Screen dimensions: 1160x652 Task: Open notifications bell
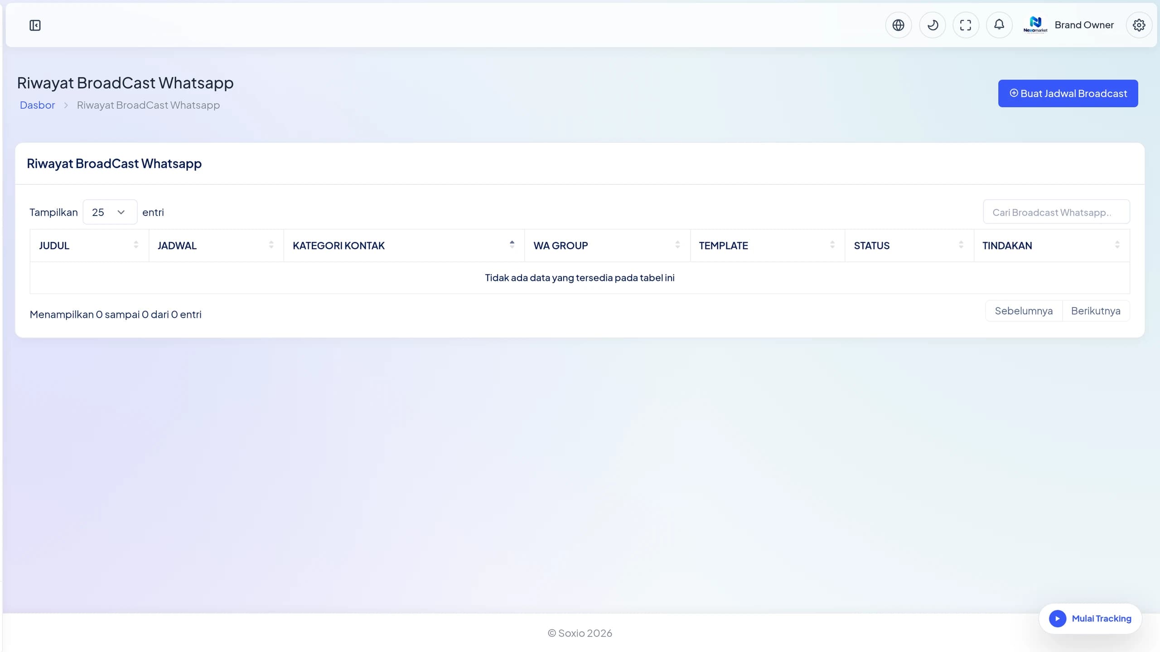[x=999, y=25]
